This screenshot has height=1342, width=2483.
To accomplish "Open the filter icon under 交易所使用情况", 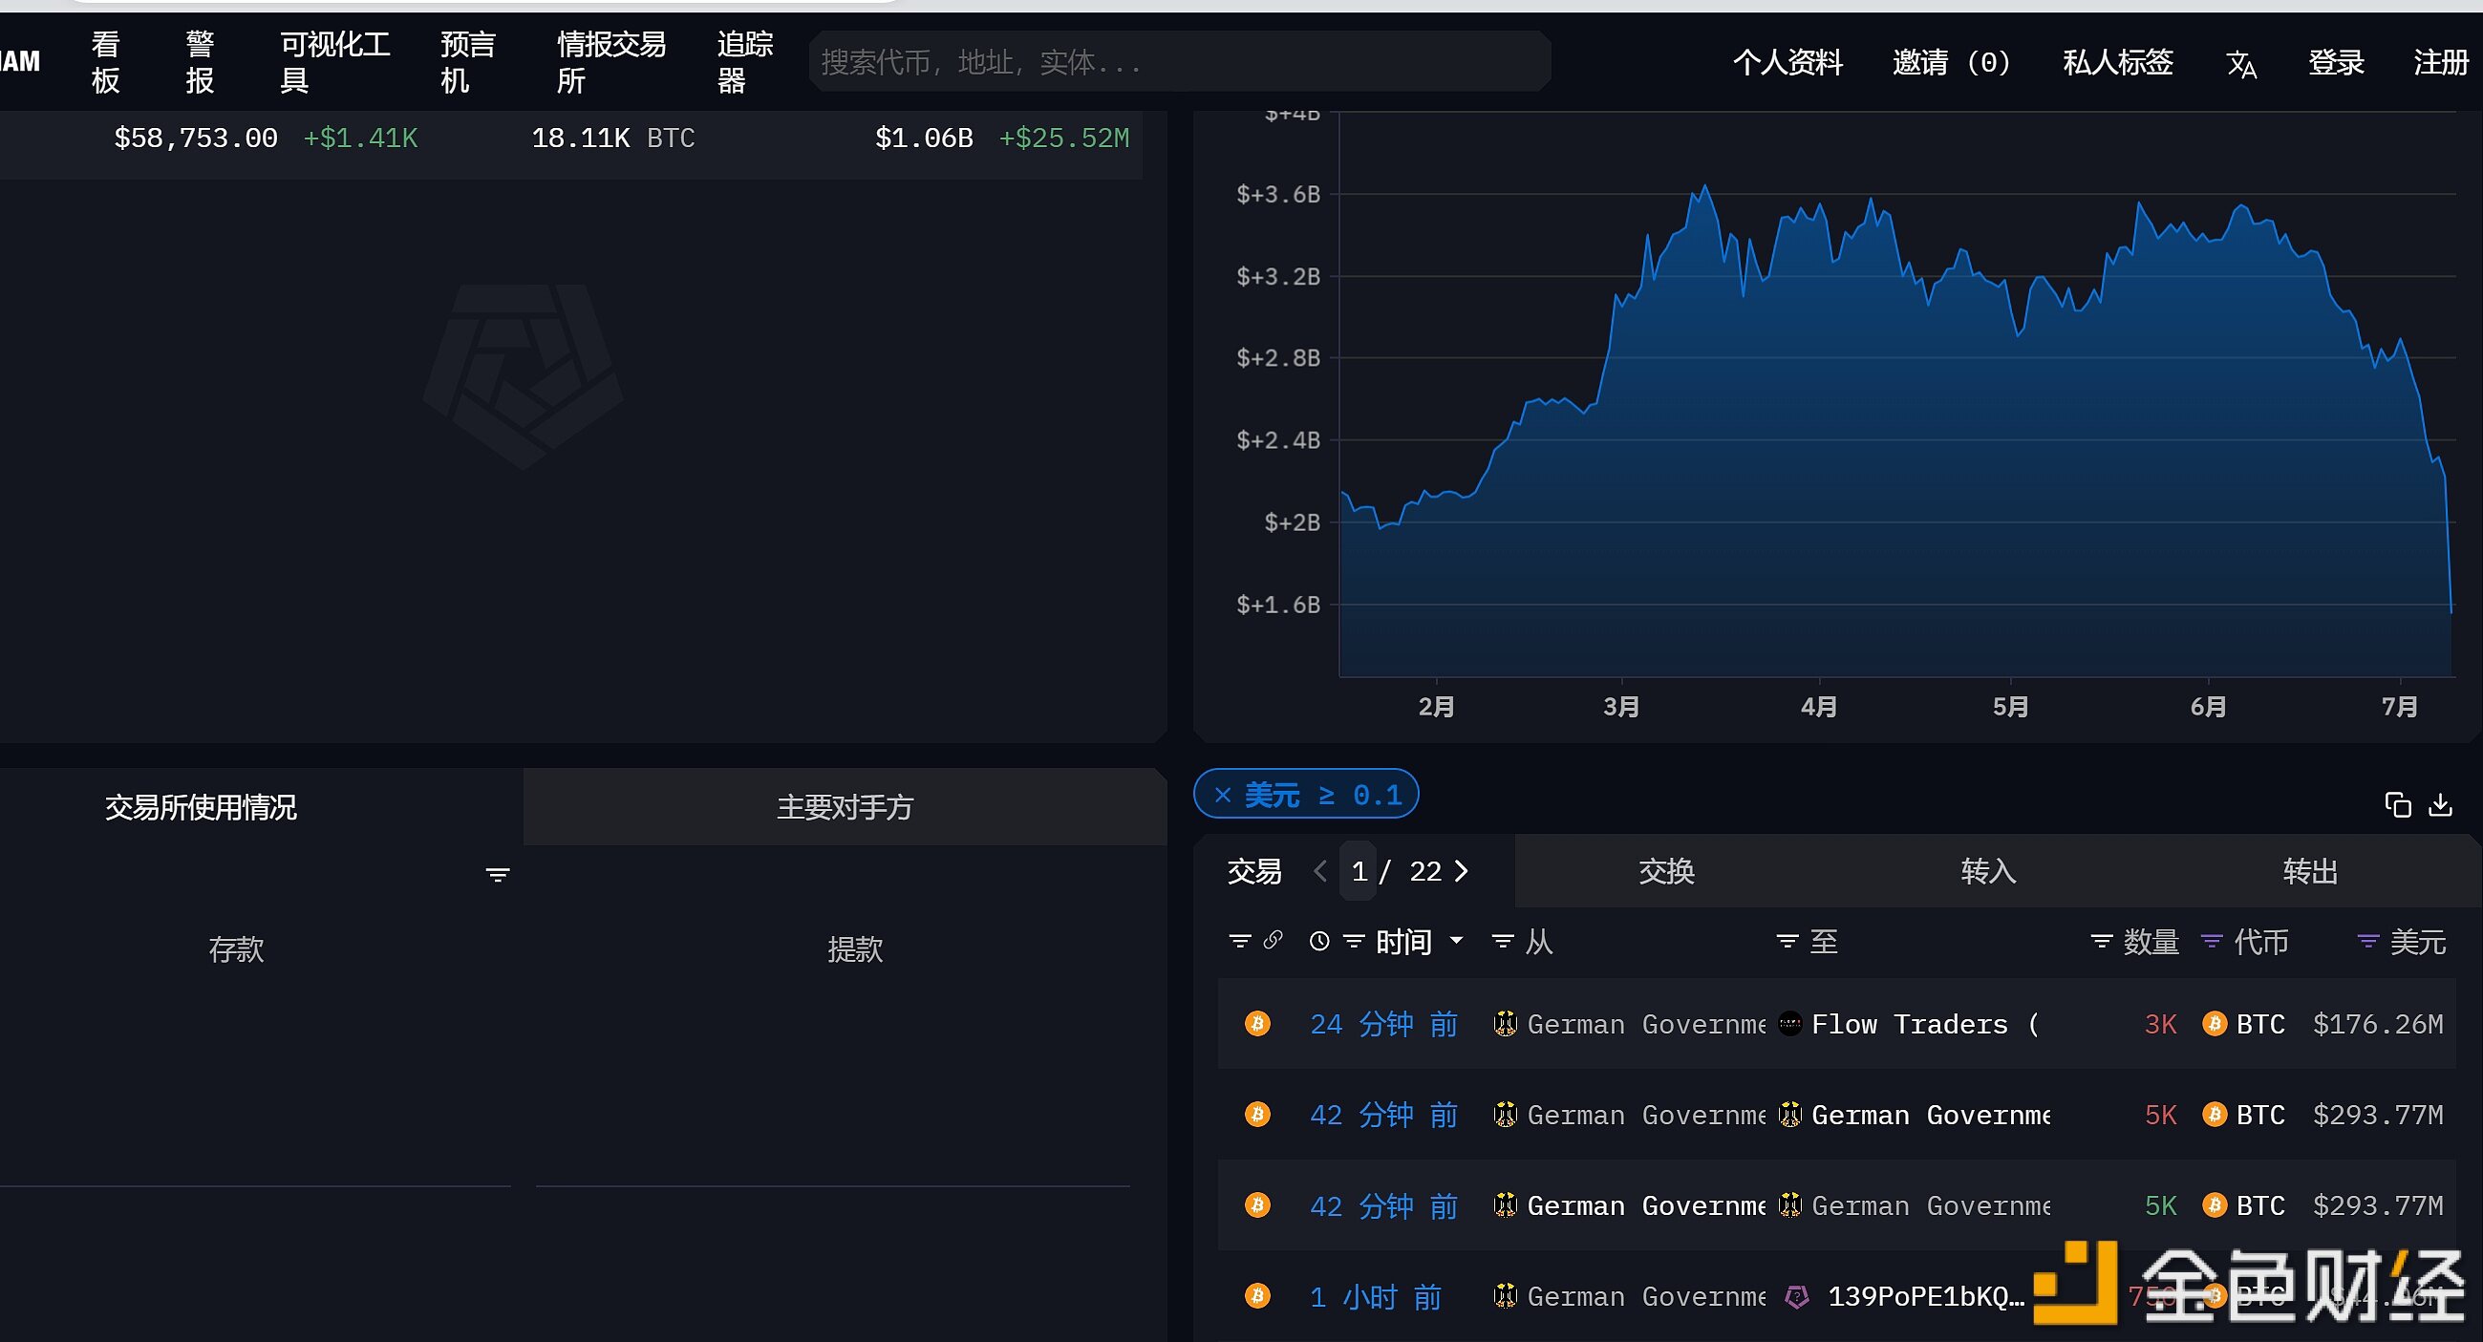I will click(x=498, y=875).
